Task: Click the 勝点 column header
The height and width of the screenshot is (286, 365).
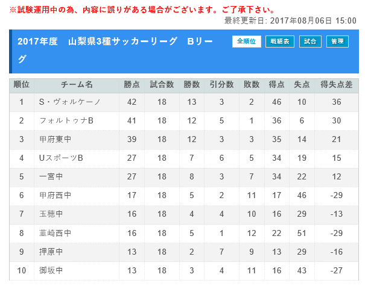Action: coord(132,85)
